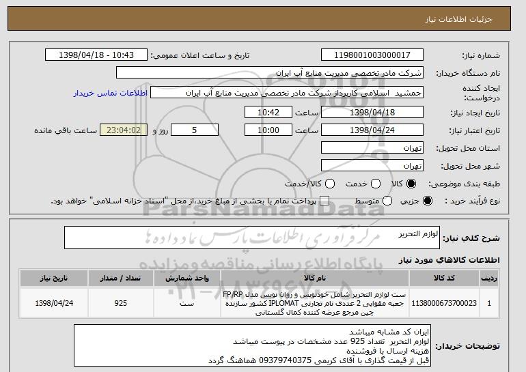Click the buyer notes text box
Screen dimensions: 526x372
tap(252, 345)
